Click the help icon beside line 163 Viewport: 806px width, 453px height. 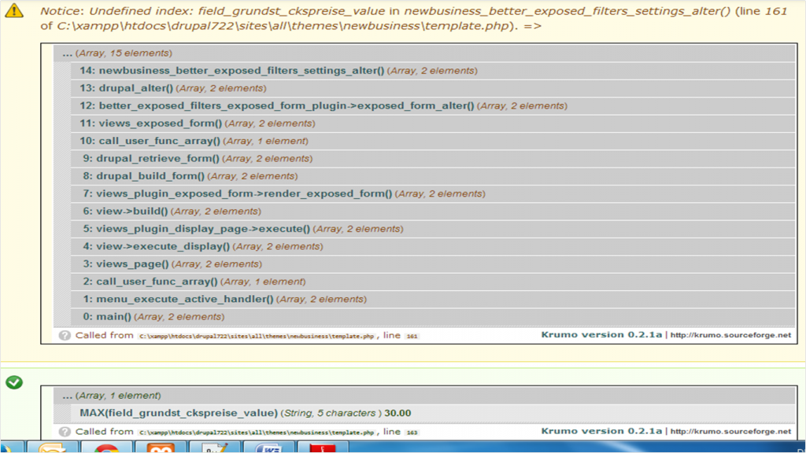point(65,432)
